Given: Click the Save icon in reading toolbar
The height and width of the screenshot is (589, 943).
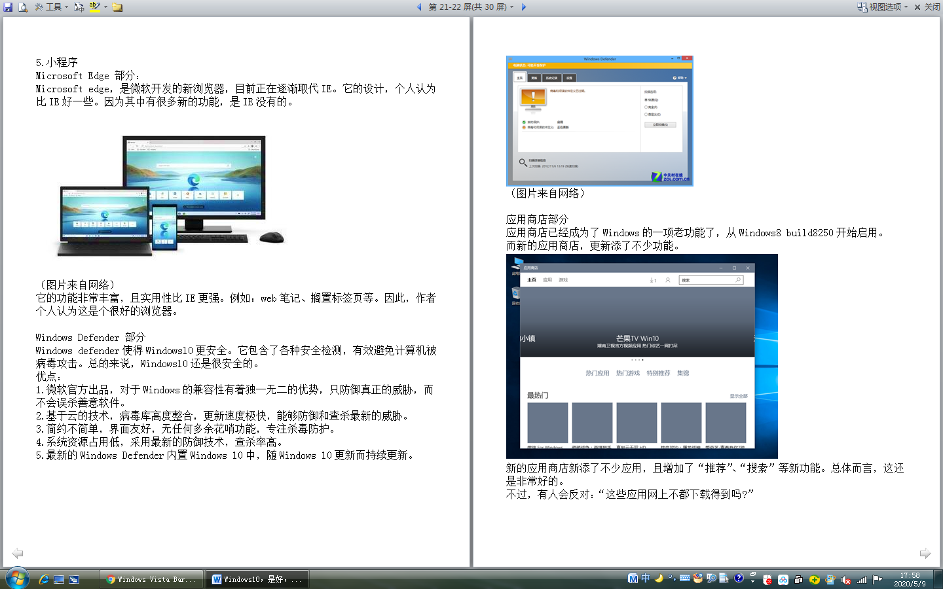Looking at the screenshot, I should [x=8, y=7].
